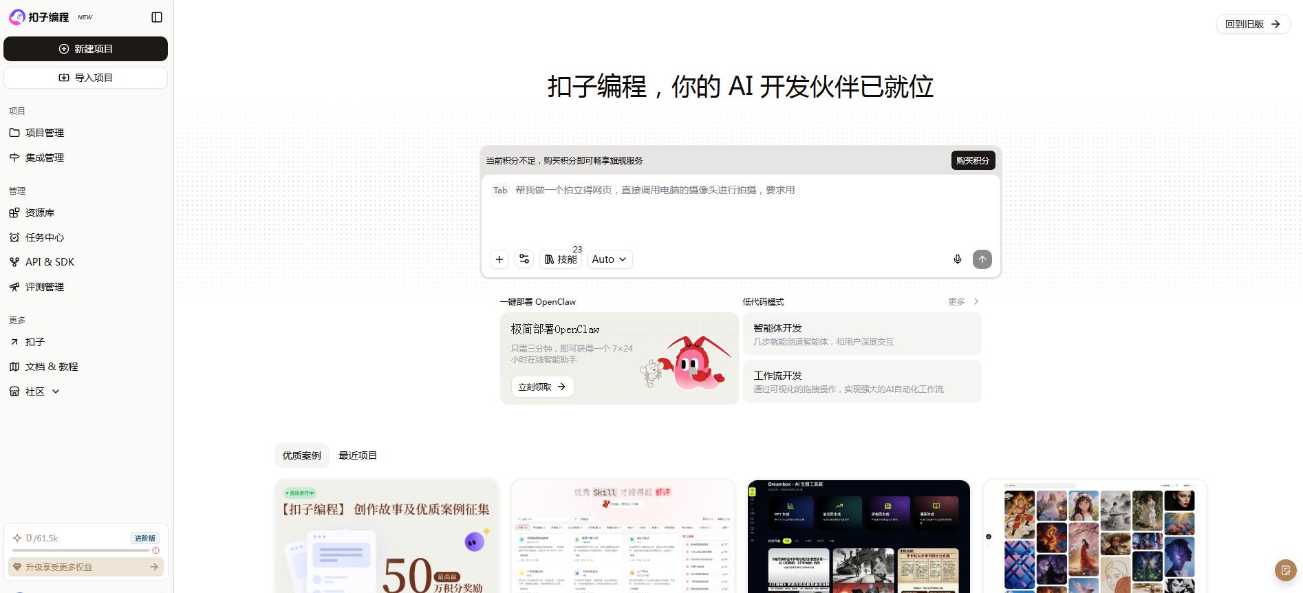Open the settings sliders icon
Image resolution: width=1303 pixels, height=593 pixels.
pyautogui.click(x=524, y=259)
